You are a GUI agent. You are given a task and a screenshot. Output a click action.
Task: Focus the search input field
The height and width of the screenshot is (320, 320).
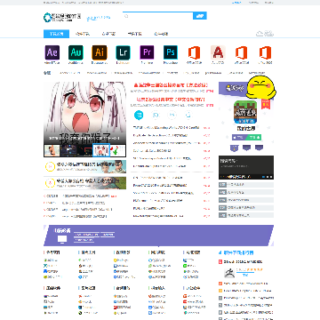point(158,16)
